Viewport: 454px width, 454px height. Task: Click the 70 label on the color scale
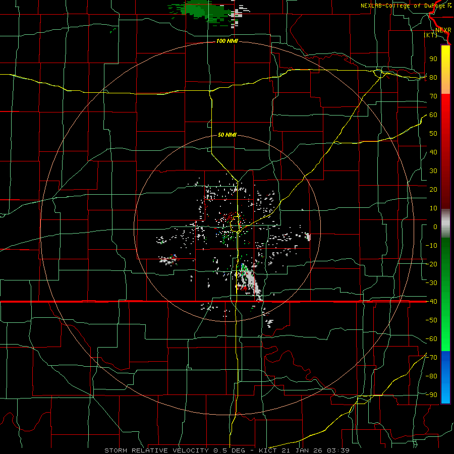(433, 96)
